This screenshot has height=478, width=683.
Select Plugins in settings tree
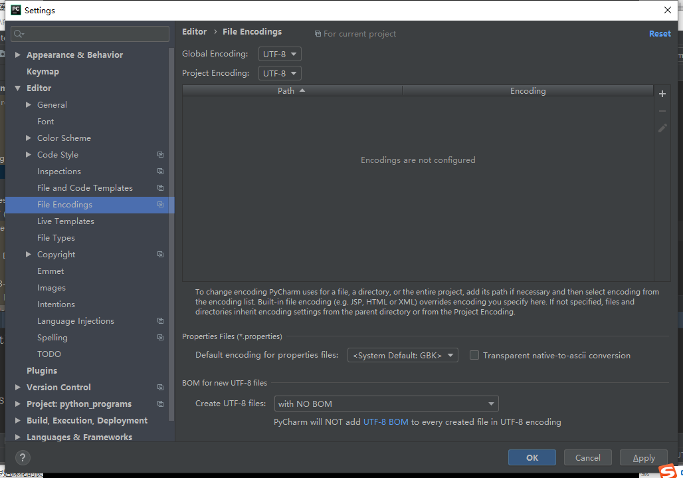click(x=42, y=371)
